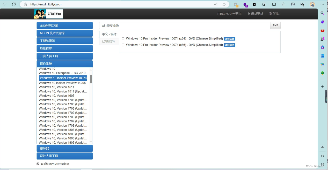Expand the 设计人员工具 category

[x=65, y=156]
